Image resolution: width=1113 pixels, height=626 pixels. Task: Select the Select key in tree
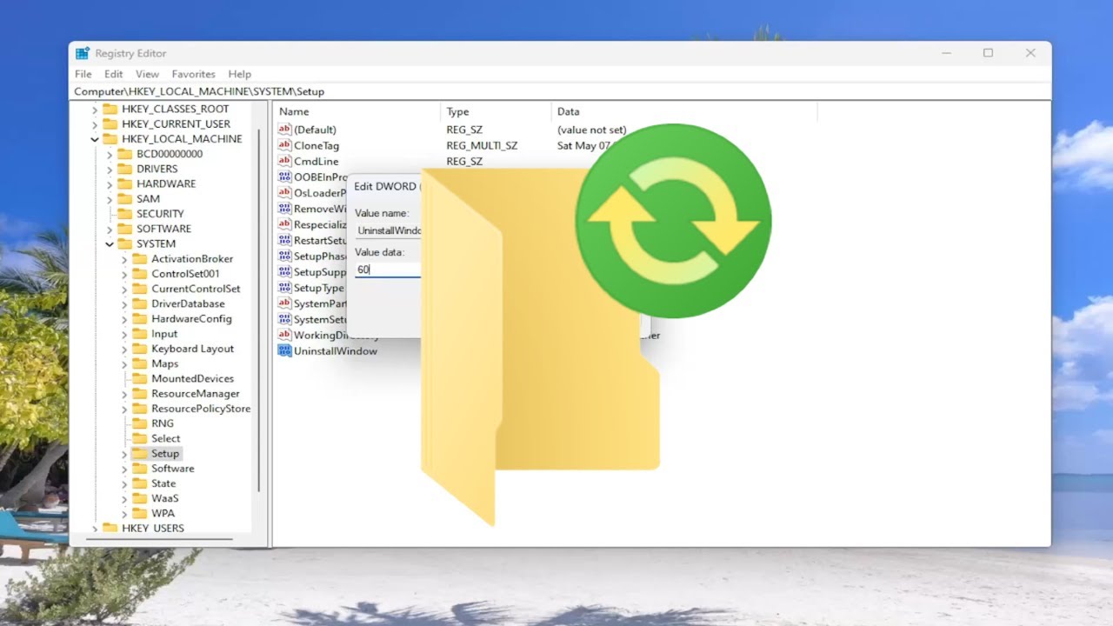click(165, 438)
